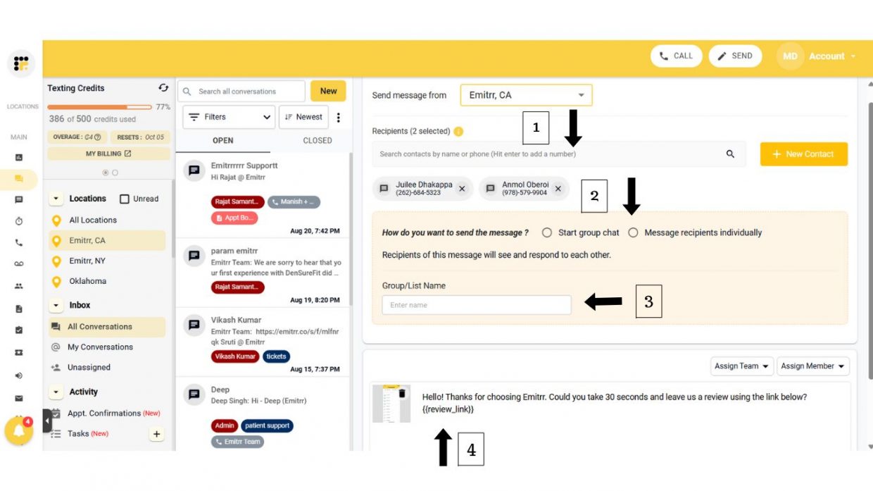Open the Send message from dropdown
Viewport: 873px width, 491px height.
(525, 94)
